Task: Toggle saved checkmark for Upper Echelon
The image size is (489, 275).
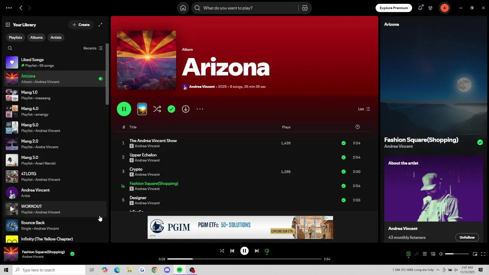Action: click(343, 157)
